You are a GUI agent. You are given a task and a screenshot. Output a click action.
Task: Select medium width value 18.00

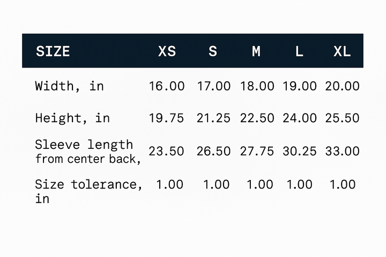pos(257,86)
